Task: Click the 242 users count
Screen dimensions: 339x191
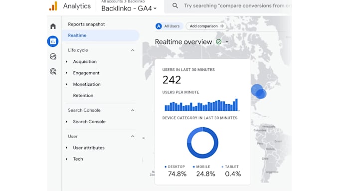Action: tap(171, 80)
